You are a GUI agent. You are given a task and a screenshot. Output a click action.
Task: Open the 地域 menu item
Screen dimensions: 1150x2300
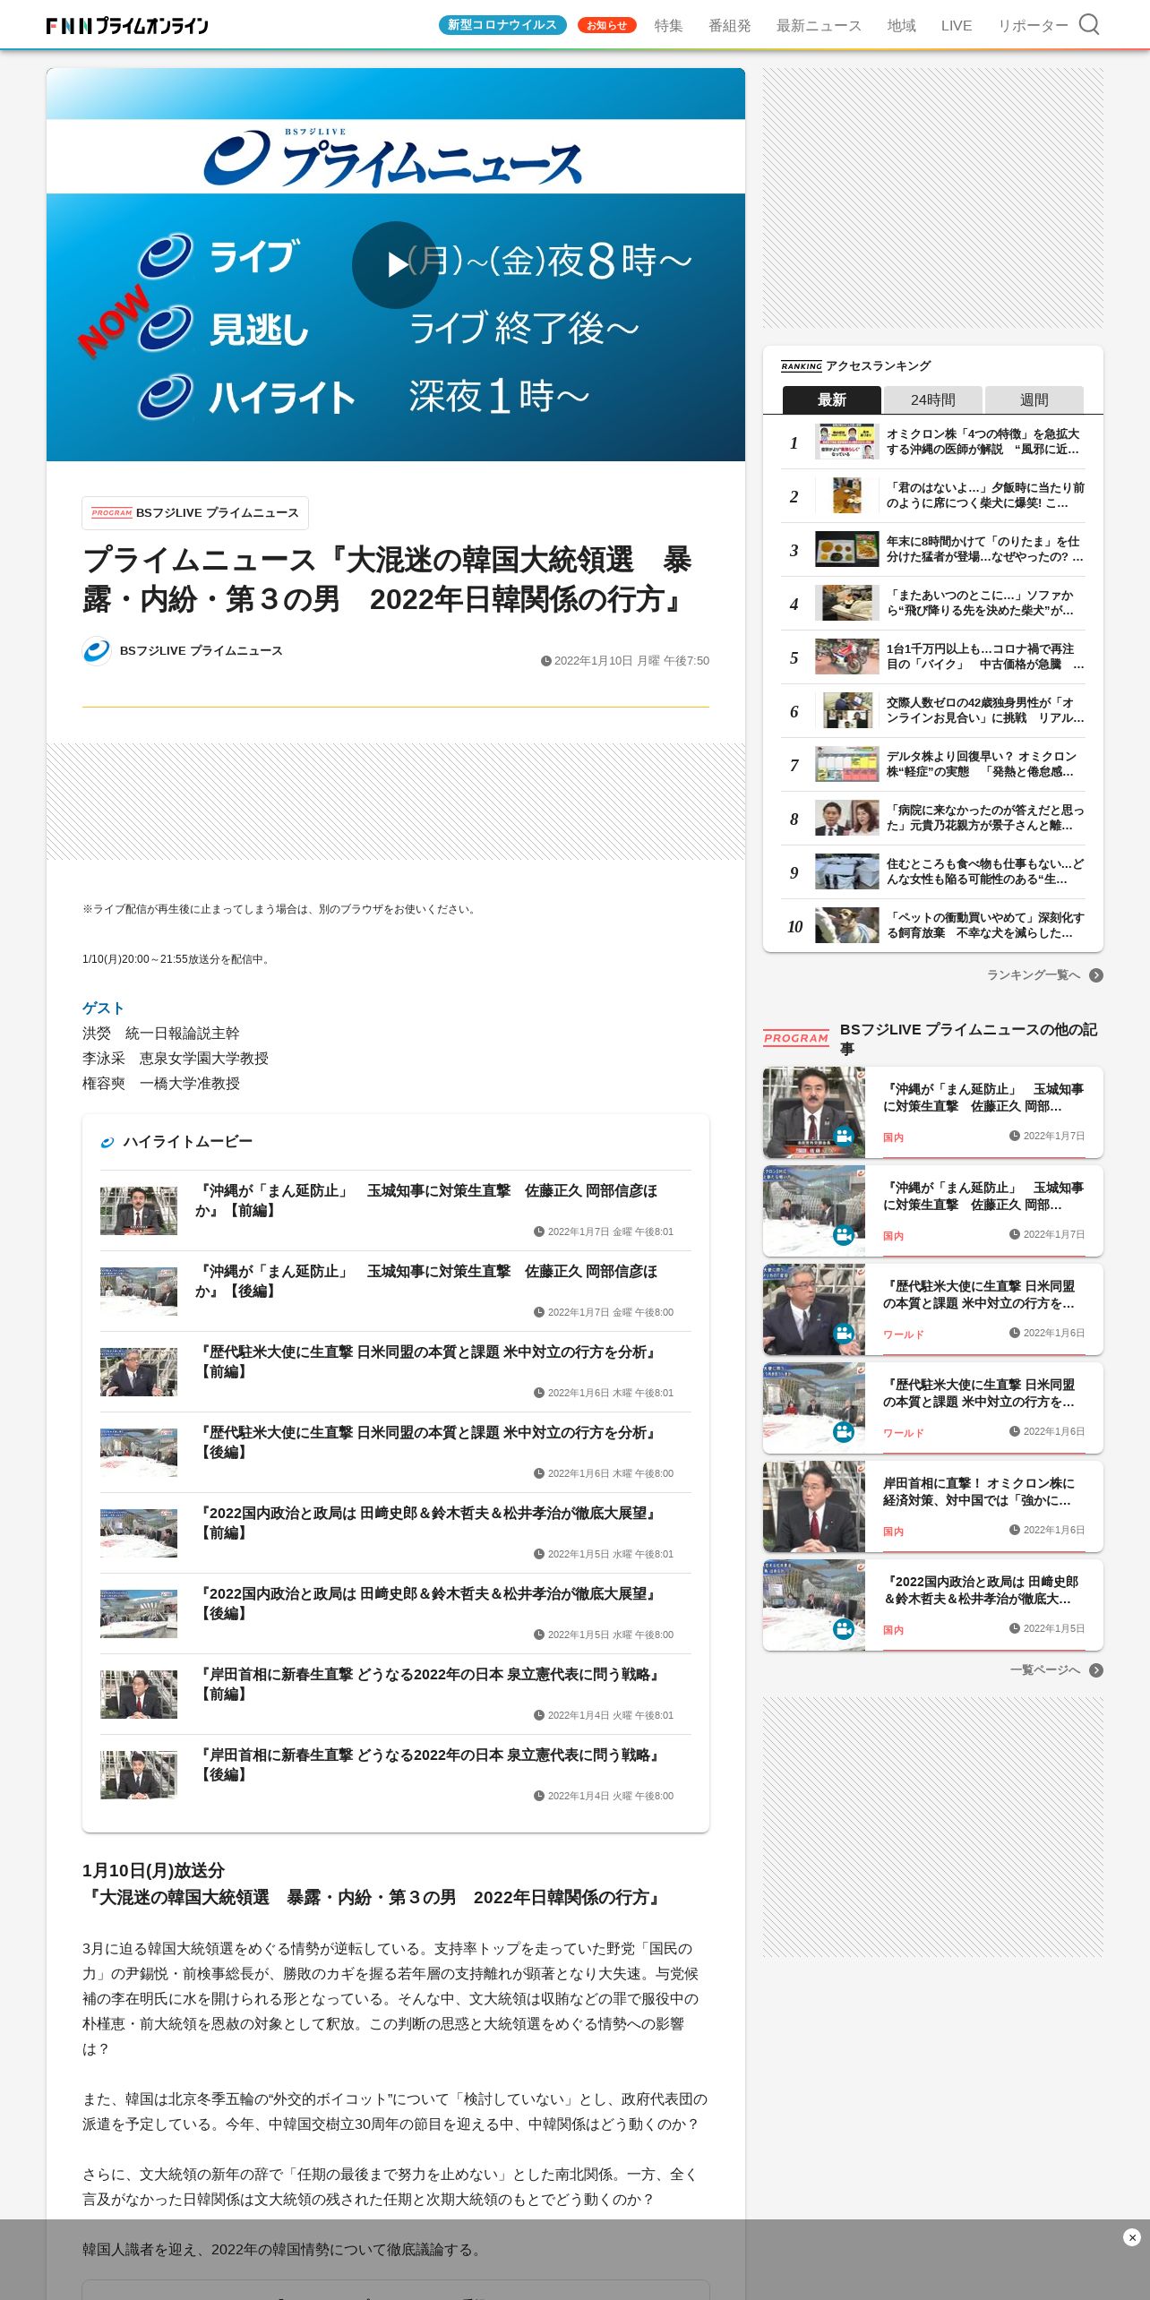click(902, 26)
